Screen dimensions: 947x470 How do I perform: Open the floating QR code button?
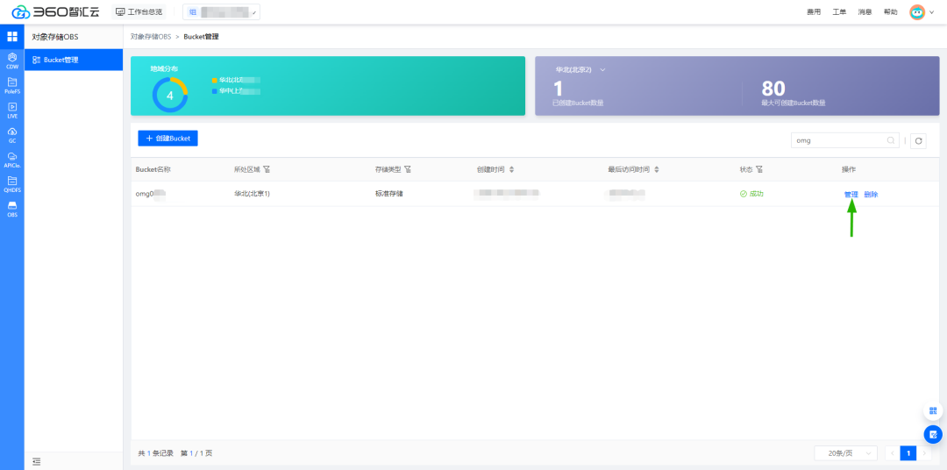(x=933, y=410)
